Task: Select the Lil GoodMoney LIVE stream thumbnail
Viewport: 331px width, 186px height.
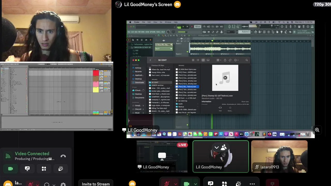Action: [162, 156]
